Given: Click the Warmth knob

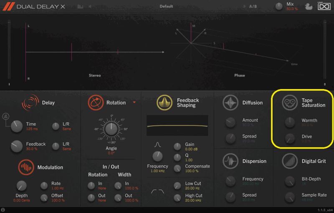Looking at the screenshot, I should point(290,122).
